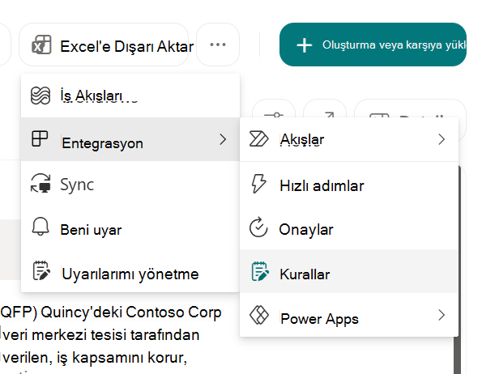The image size is (499, 374).
Task: Click the İş Akışları workflows icon
Action: 41,96
